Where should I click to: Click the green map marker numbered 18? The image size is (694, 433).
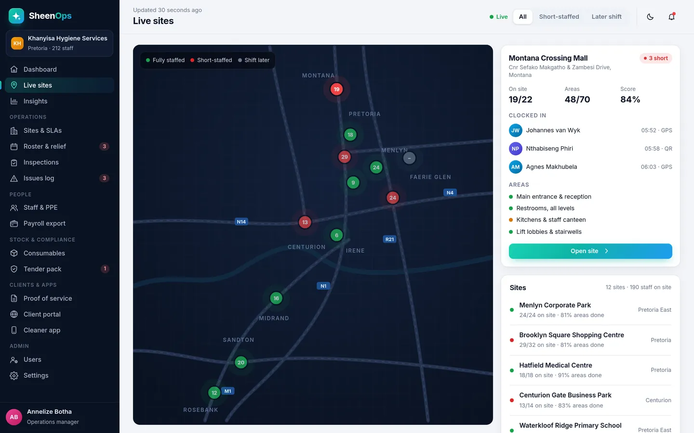coord(350,135)
